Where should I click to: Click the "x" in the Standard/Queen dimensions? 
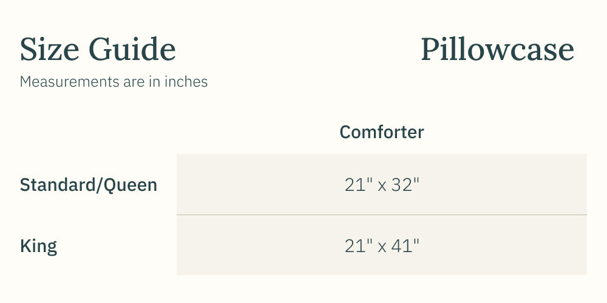pos(382,185)
